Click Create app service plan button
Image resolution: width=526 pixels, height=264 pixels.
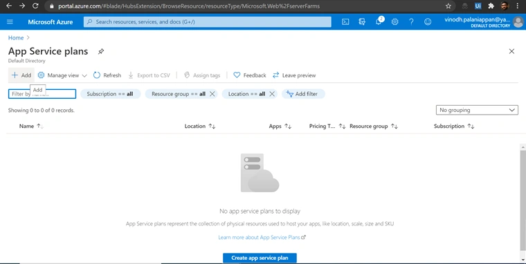[x=260, y=258]
